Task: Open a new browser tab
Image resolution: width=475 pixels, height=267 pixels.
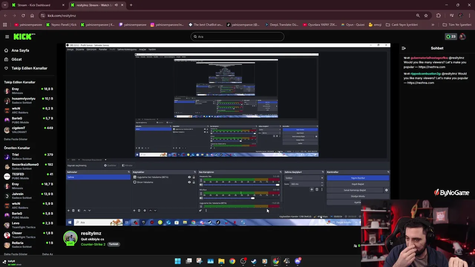Action: 131,5
